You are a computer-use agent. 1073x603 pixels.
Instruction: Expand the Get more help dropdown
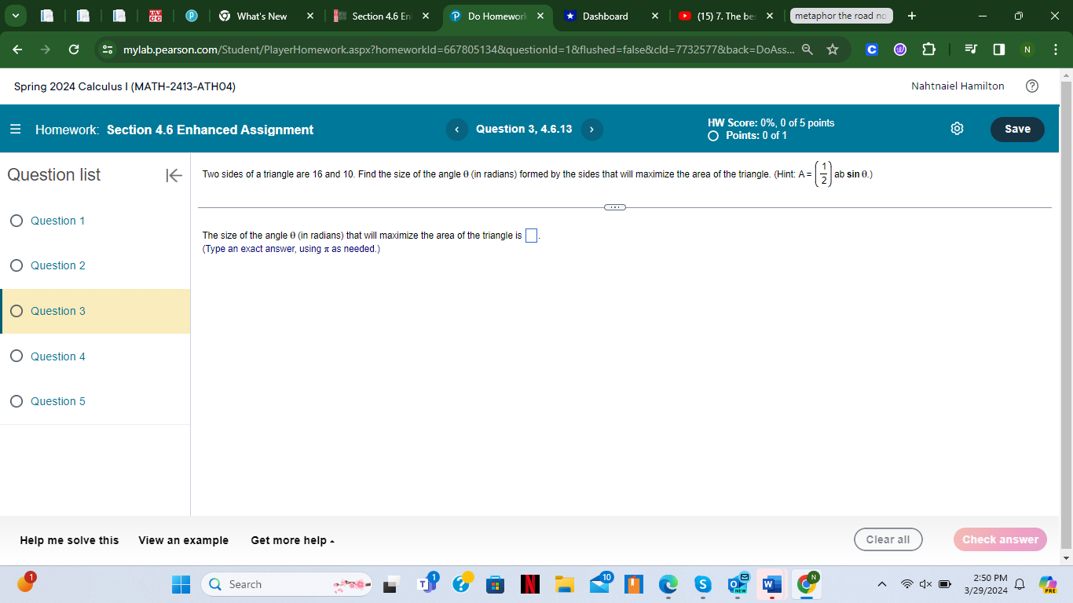tap(291, 540)
